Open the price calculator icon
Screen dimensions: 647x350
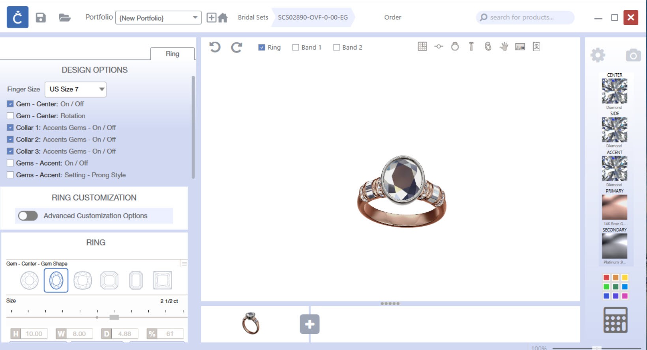pos(615,320)
